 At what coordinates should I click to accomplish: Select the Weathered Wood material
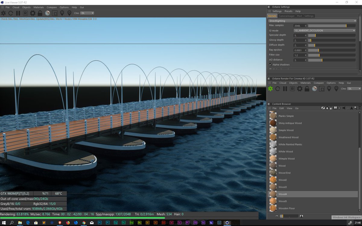288,137
